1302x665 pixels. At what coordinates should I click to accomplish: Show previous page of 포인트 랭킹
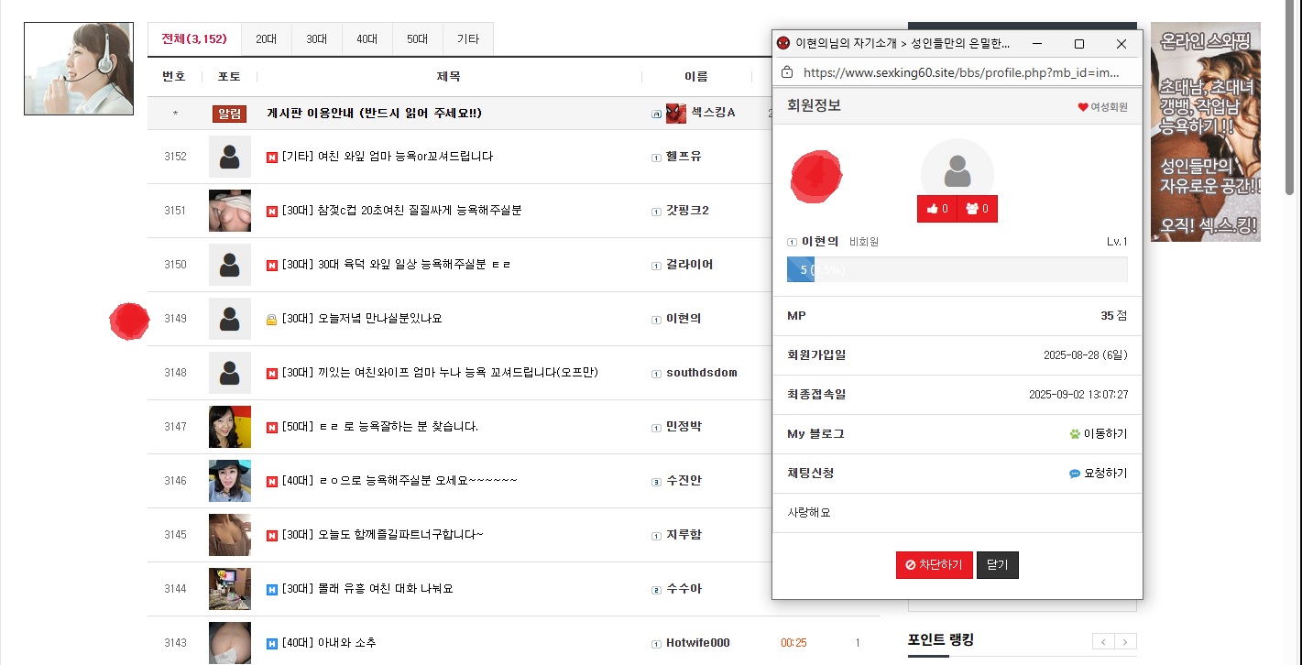[x=1103, y=642]
